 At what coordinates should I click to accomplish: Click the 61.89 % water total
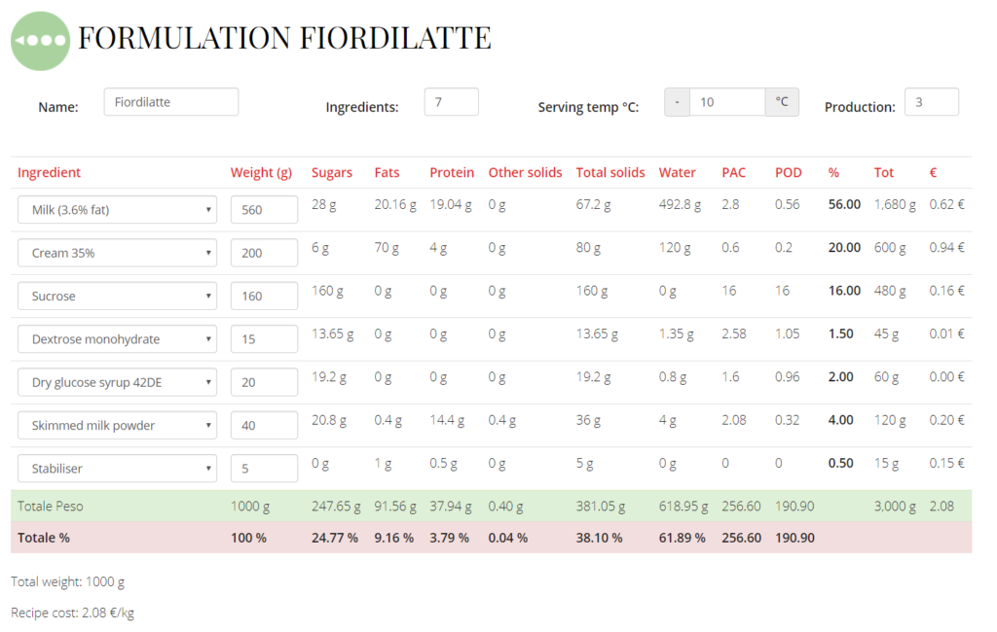point(683,538)
